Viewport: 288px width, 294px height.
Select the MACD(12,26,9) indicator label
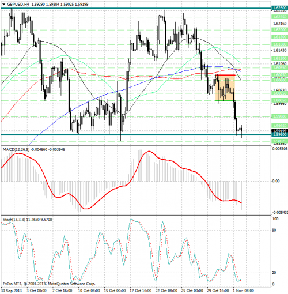tap(16, 149)
